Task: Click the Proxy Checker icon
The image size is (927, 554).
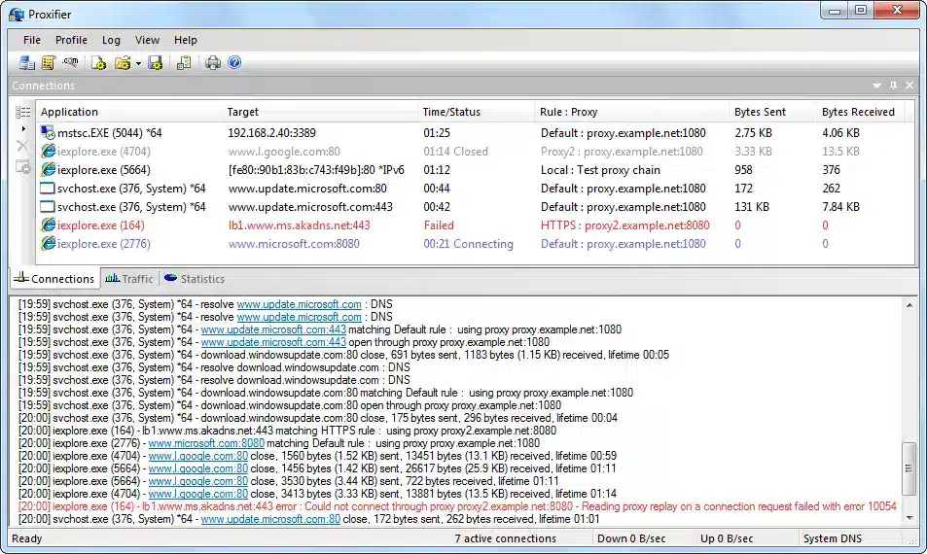Action: pyautogui.click(x=184, y=63)
